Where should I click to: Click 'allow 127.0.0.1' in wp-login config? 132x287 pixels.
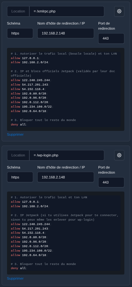[x=26, y=202]
